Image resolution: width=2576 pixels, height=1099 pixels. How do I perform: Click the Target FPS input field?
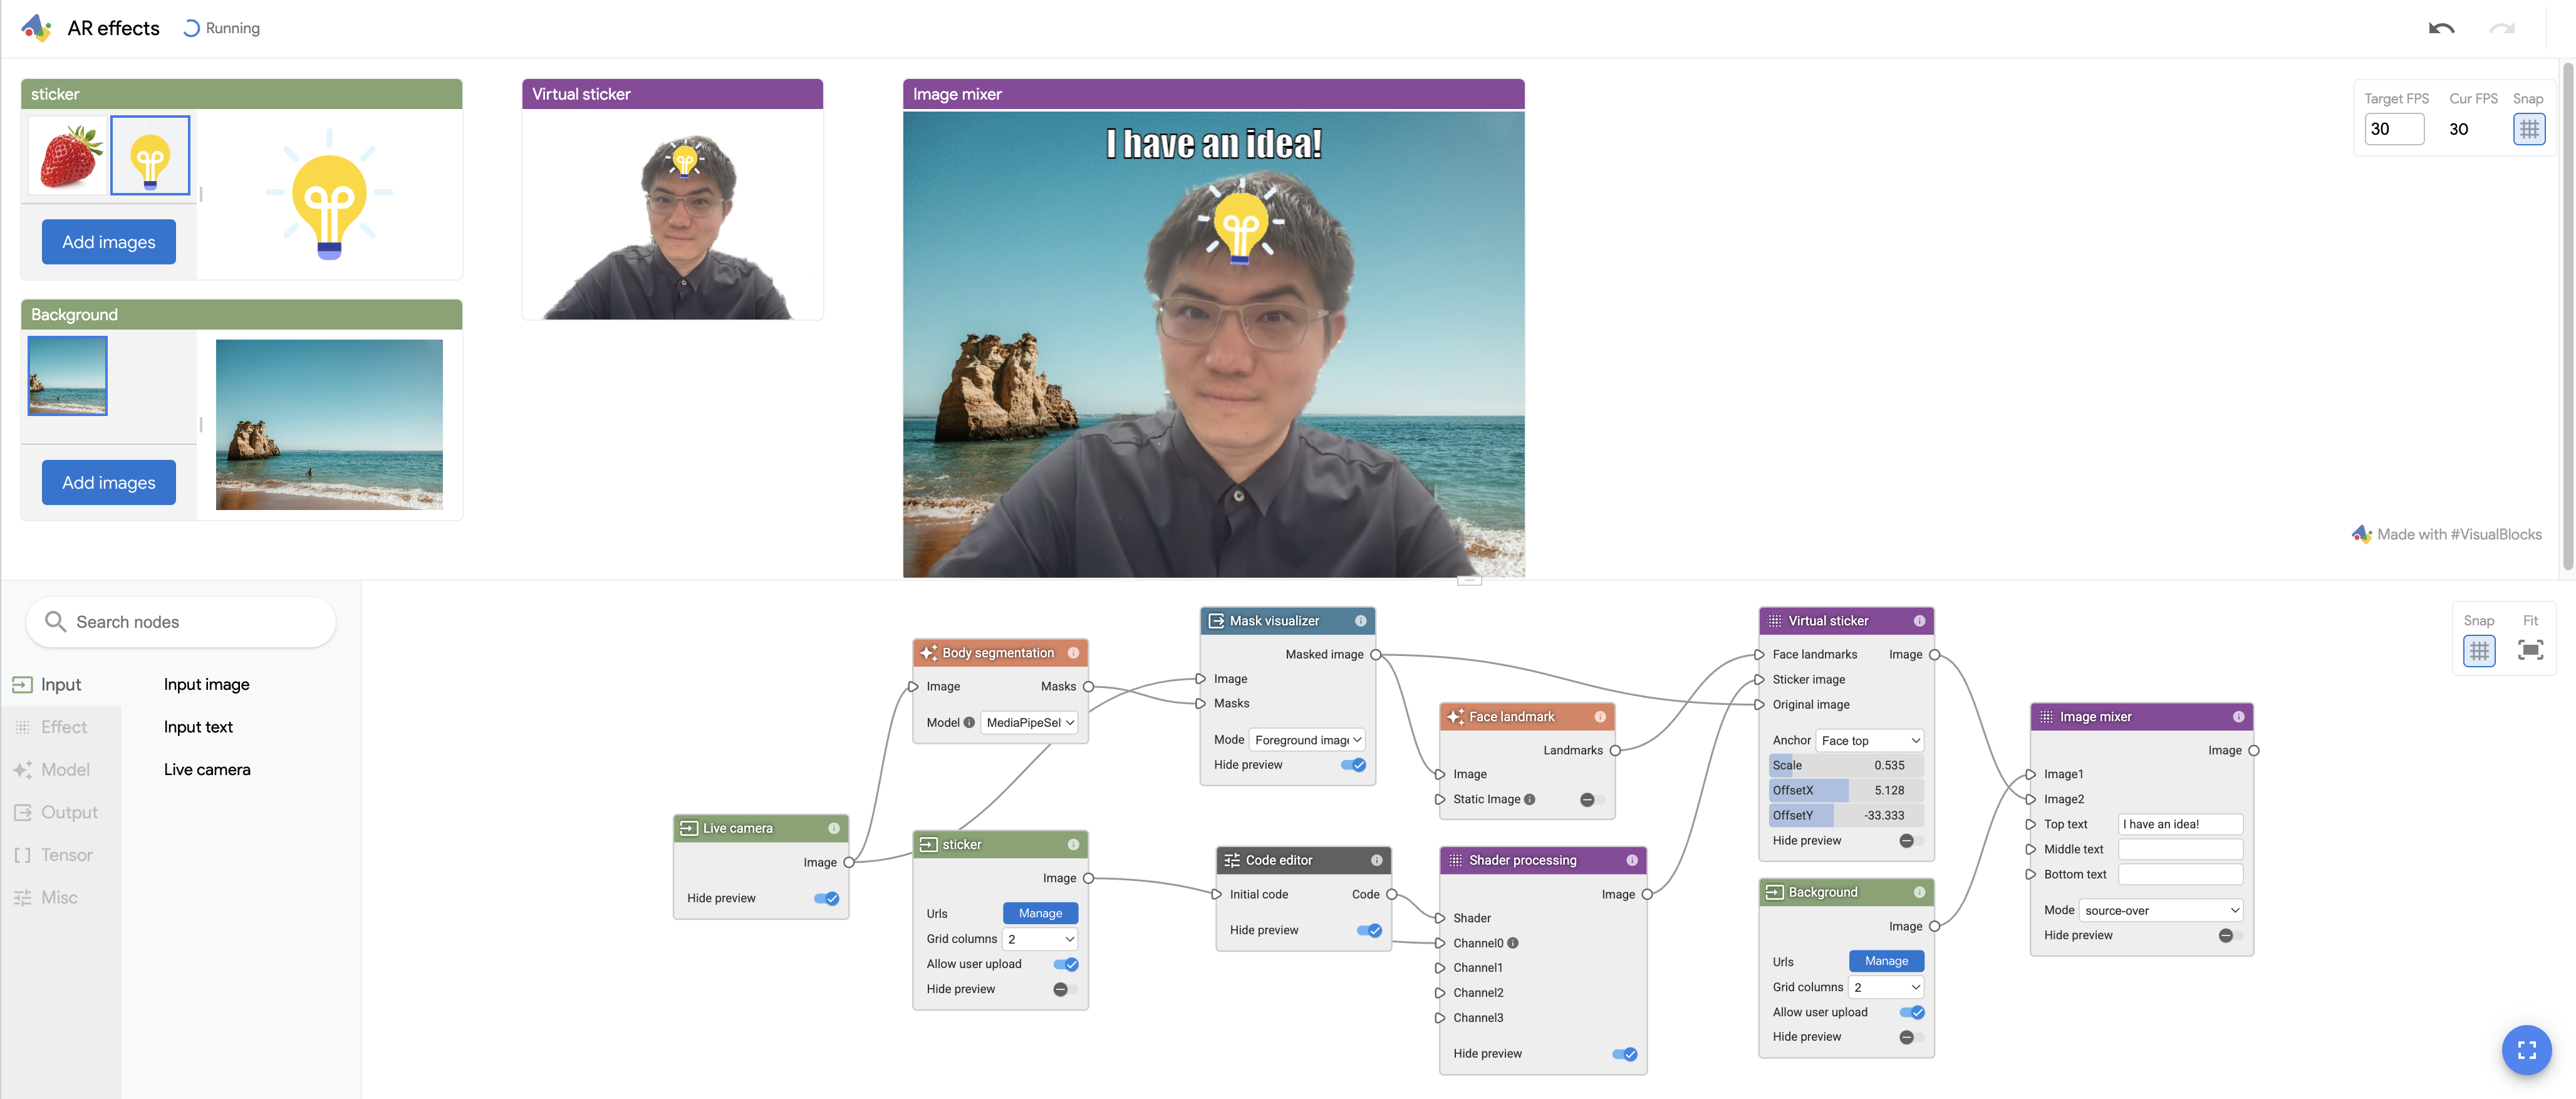coord(2393,129)
